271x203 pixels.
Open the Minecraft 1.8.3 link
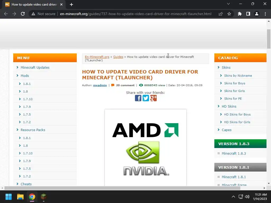pyautogui.click(x=234, y=154)
